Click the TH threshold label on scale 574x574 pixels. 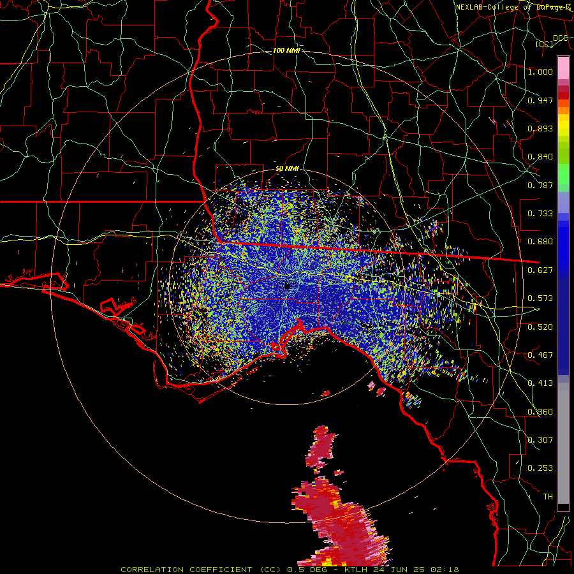pos(548,497)
